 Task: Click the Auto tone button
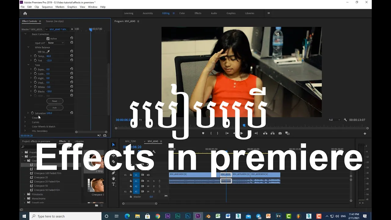(55, 108)
